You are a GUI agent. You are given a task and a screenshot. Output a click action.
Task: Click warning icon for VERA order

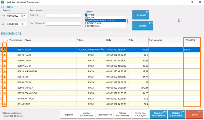5,104
